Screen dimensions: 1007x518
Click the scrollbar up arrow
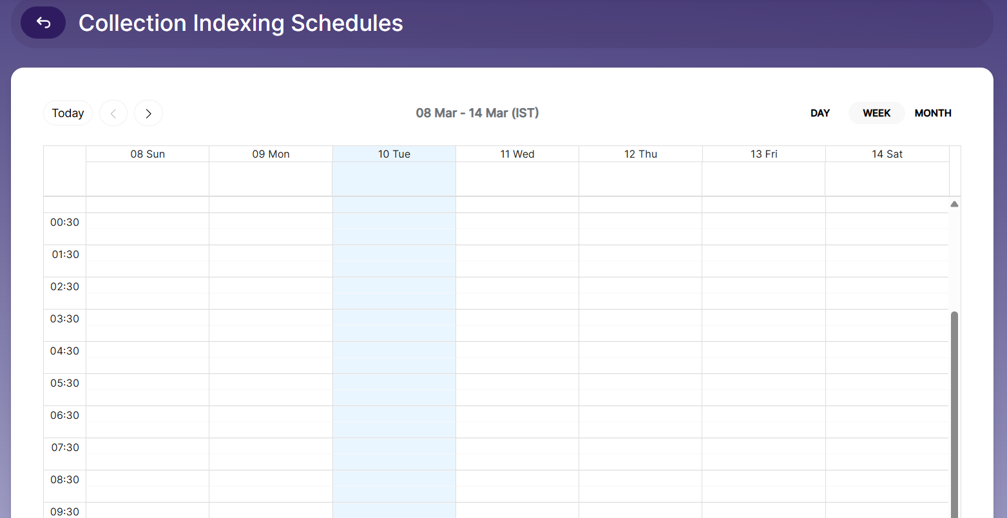(x=954, y=204)
